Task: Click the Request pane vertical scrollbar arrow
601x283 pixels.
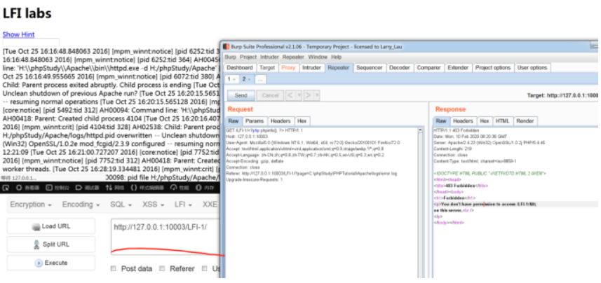Action: [x=421, y=130]
